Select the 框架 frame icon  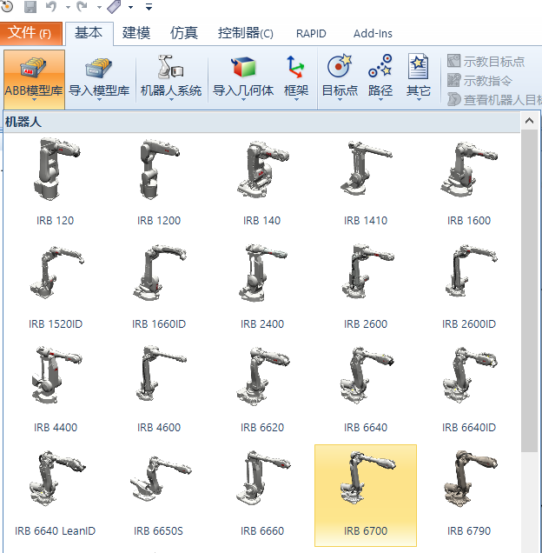pyautogui.click(x=295, y=67)
